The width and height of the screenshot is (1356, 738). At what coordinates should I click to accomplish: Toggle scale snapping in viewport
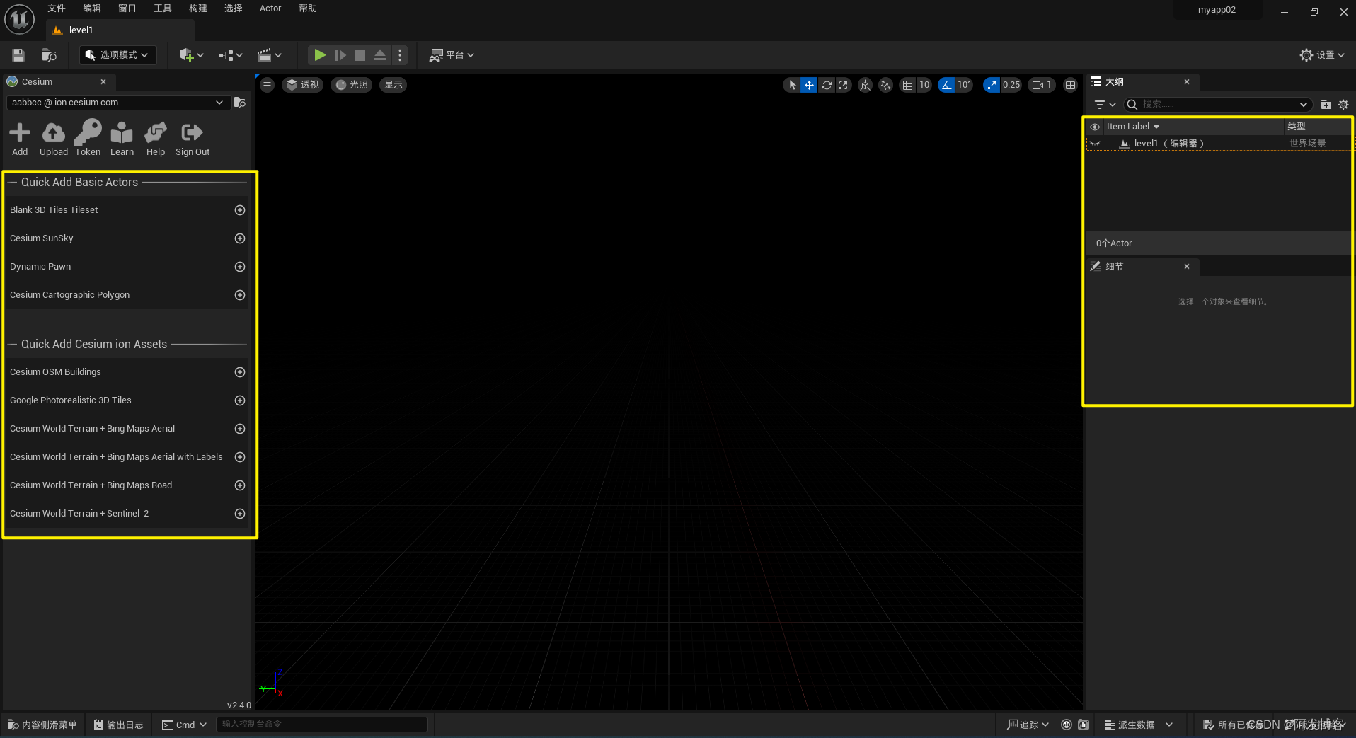[x=992, y=85]
